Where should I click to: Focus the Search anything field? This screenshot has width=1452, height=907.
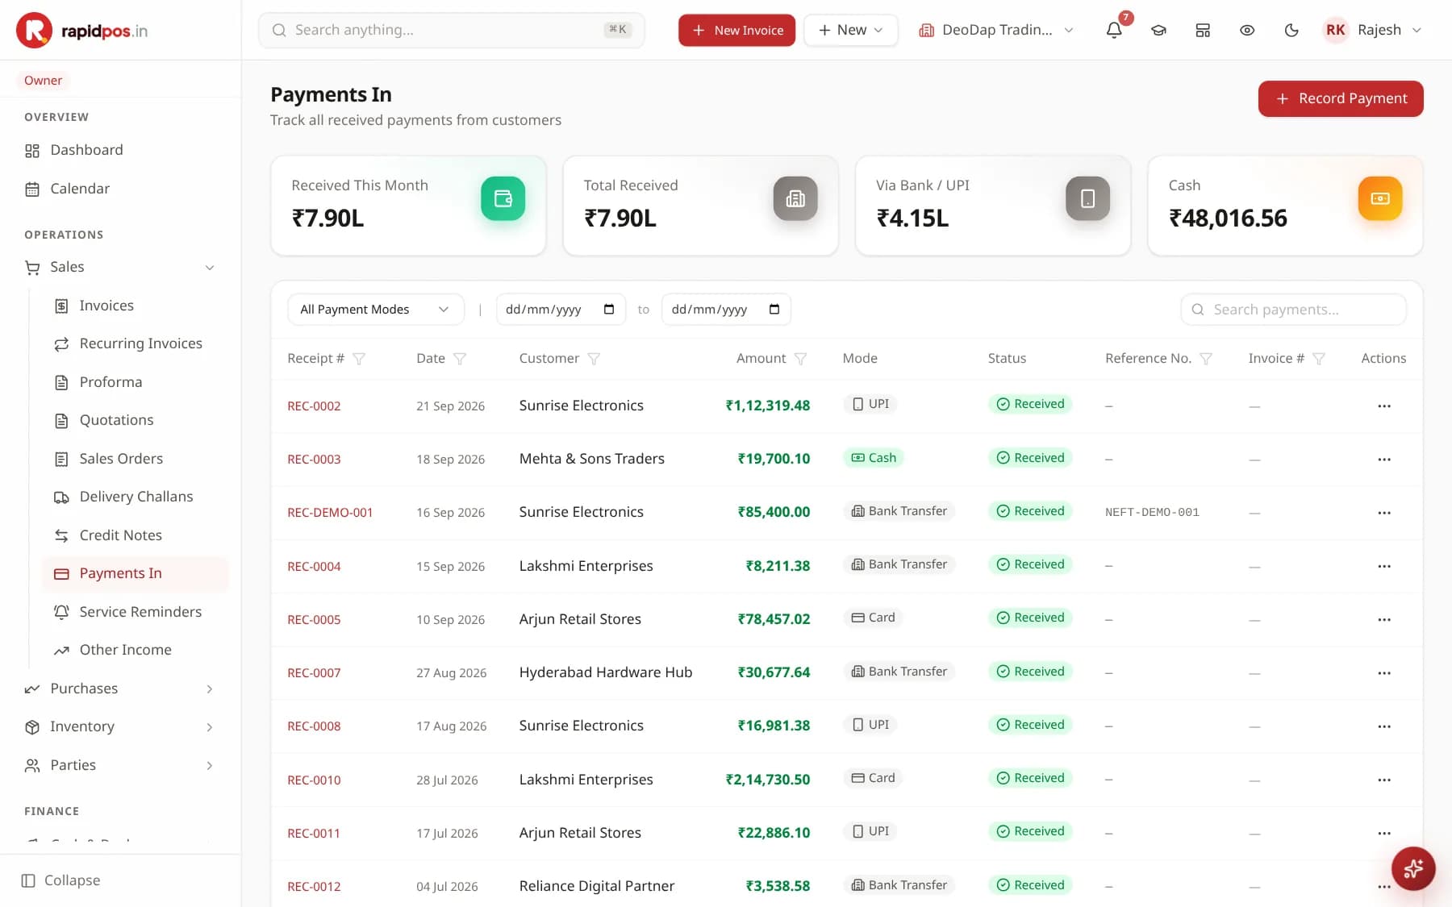coord(451,30)
